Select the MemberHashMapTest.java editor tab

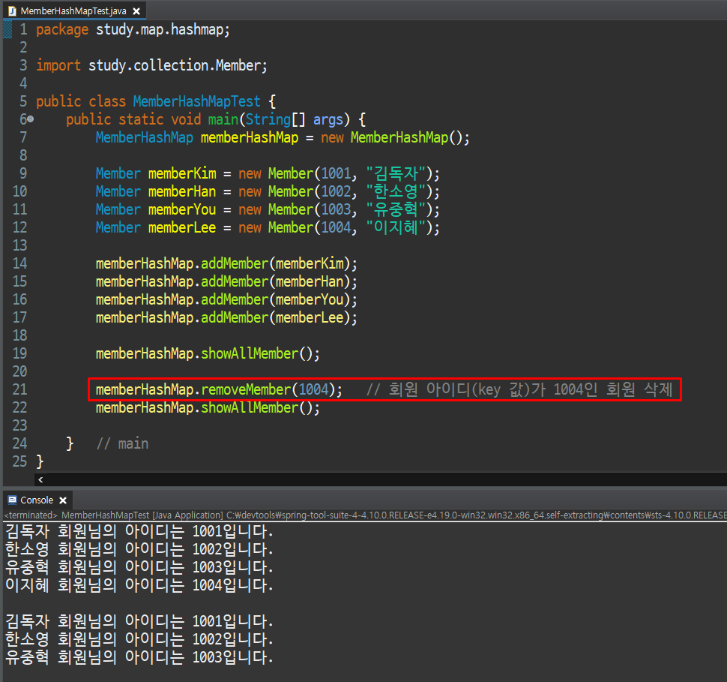tap(73, 11)
